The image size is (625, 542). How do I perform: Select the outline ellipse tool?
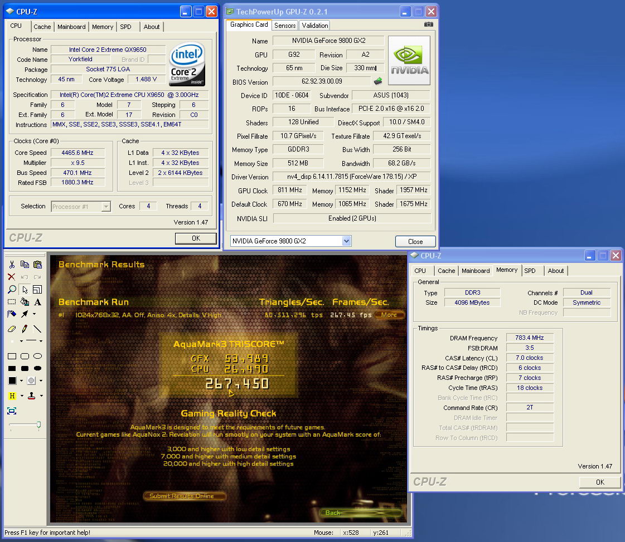pos(37,356)
